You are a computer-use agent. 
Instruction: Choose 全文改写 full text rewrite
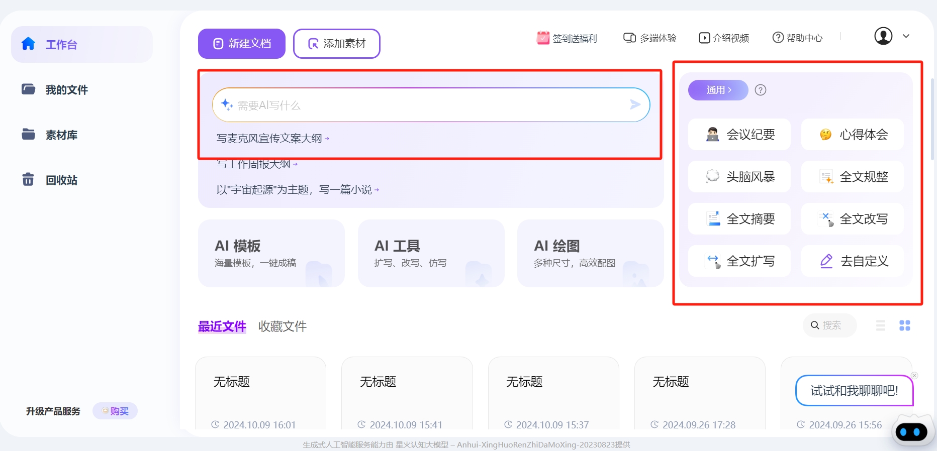pos(853,219)
